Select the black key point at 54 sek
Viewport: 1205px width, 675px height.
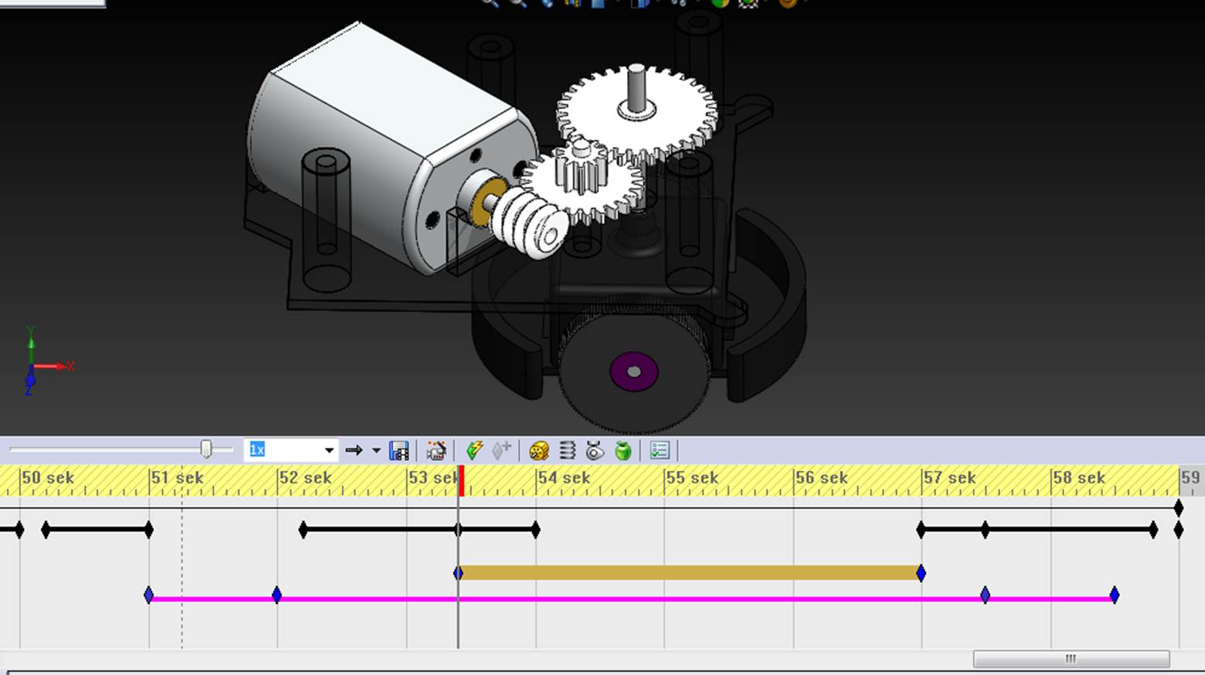536,530
